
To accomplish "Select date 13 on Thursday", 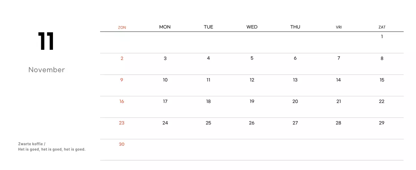I will pos(295,80).
